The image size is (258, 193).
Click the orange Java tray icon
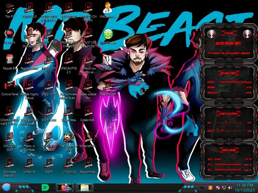click(210, 187)
